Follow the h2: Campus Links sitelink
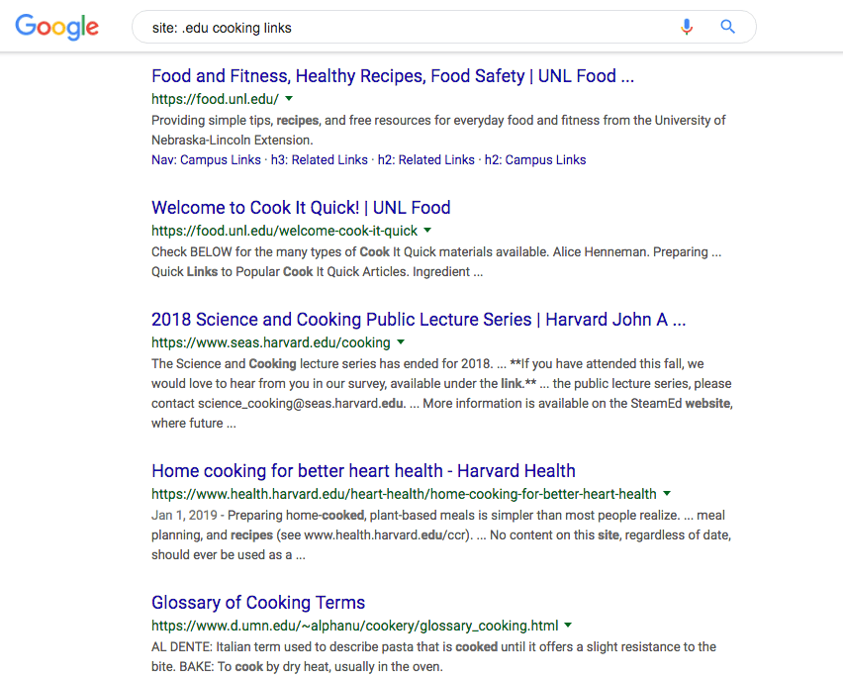The height and width of the screenshot is (679, 843). [x=535, y=159]
